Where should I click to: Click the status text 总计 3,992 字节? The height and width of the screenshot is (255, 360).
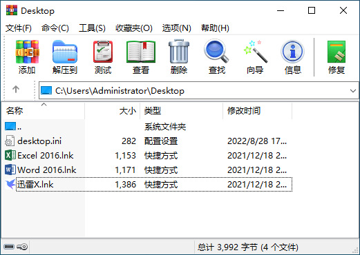pos(227,247)
